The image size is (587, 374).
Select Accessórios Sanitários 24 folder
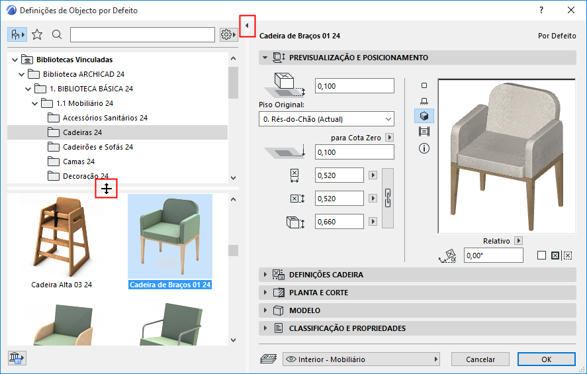click(98, 118)
